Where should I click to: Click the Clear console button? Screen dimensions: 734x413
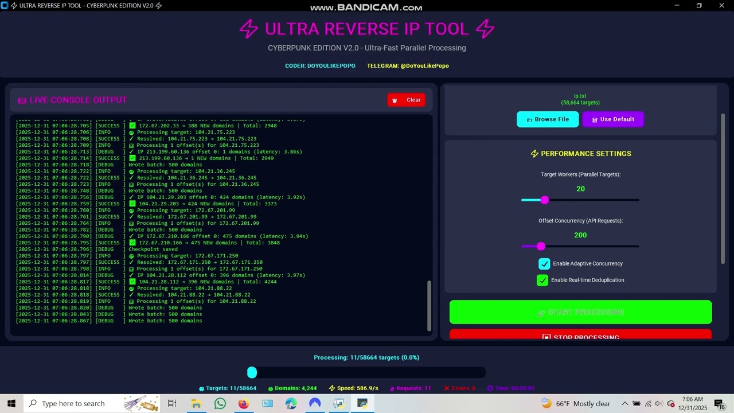pos(406,100)
